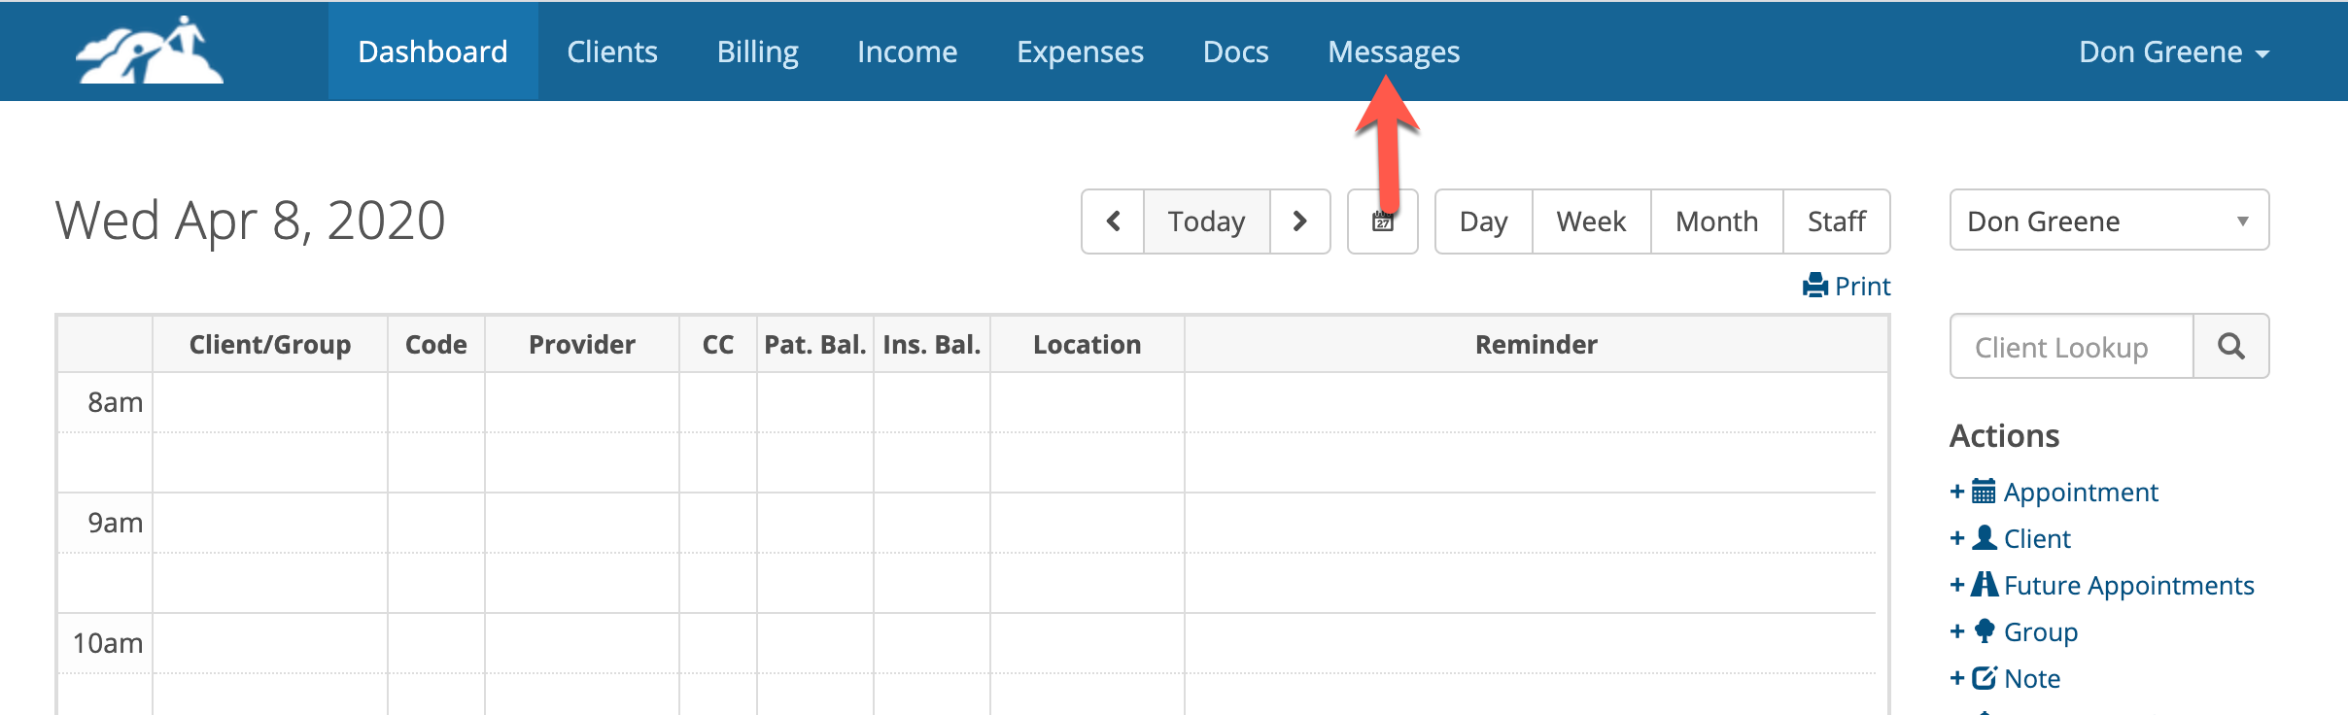Click the Client Lookup input field
Image resolution: width=2348 pixels, height=715 pixels.
click(x=2071, y=347)
